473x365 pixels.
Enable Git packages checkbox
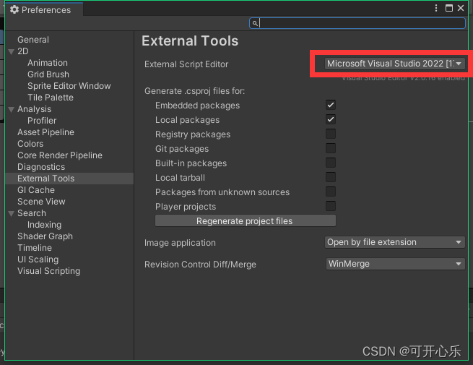tap(331, 149)
